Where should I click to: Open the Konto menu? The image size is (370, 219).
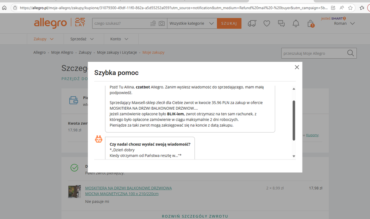pos(119,39)
